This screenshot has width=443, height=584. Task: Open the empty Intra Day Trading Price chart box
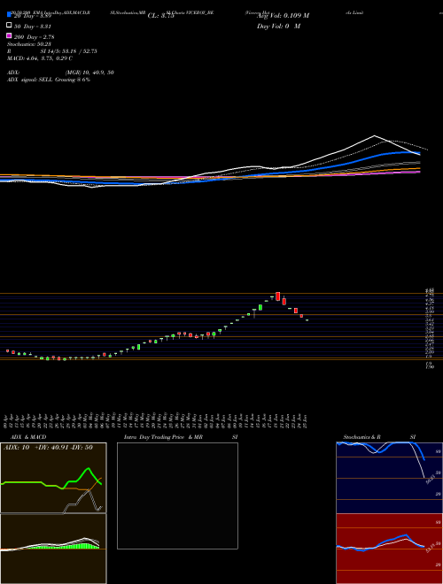177,496
